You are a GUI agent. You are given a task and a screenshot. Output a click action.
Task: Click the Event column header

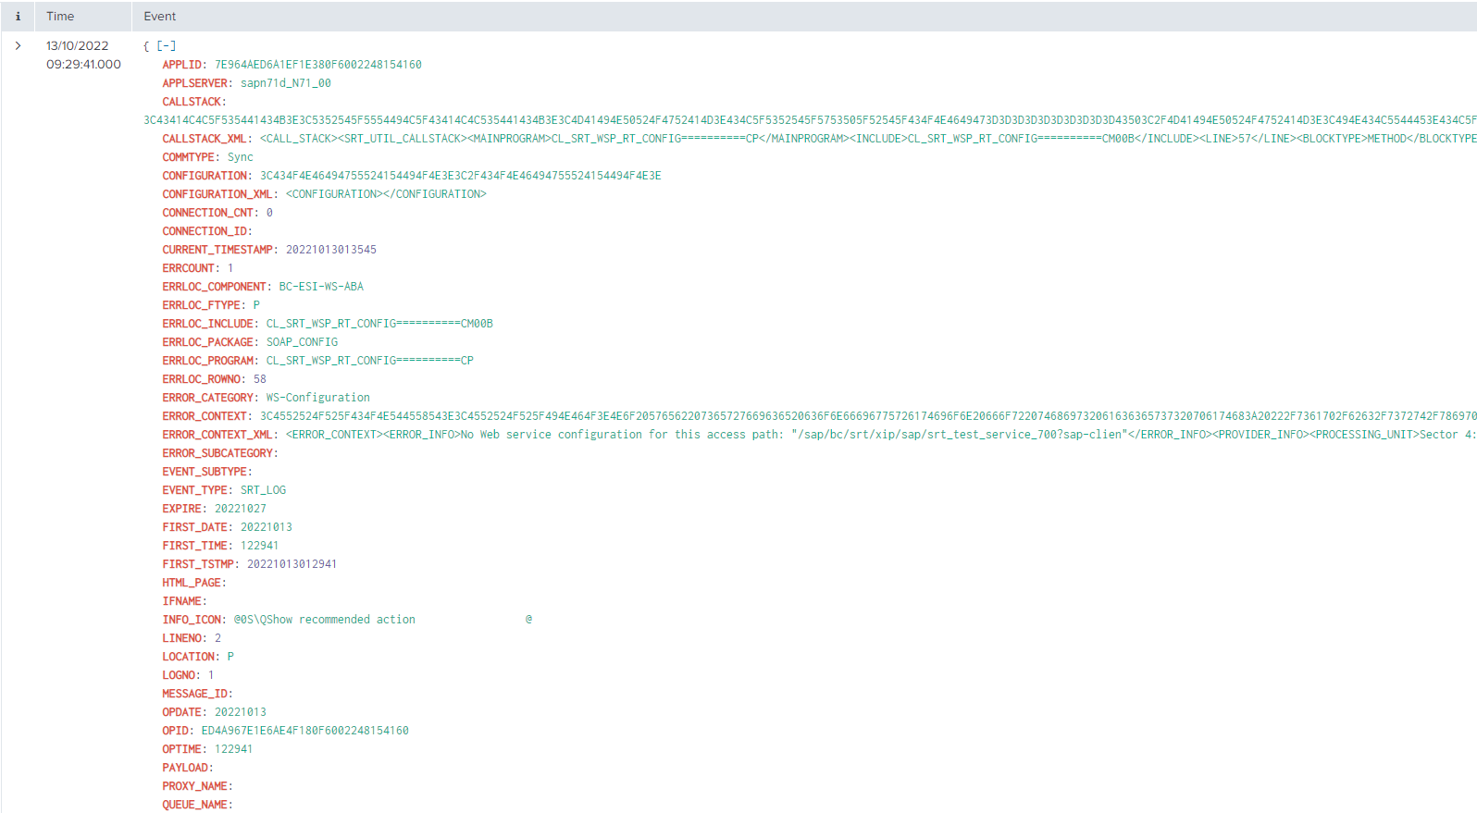(159, 17)
